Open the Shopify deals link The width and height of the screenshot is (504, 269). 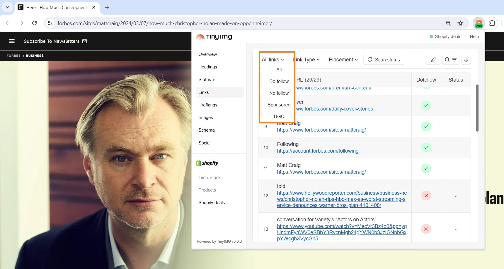[448, 37]
